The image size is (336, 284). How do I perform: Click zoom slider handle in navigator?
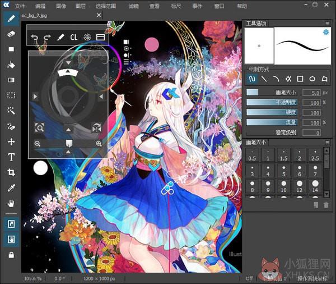(x=68, y=143)
